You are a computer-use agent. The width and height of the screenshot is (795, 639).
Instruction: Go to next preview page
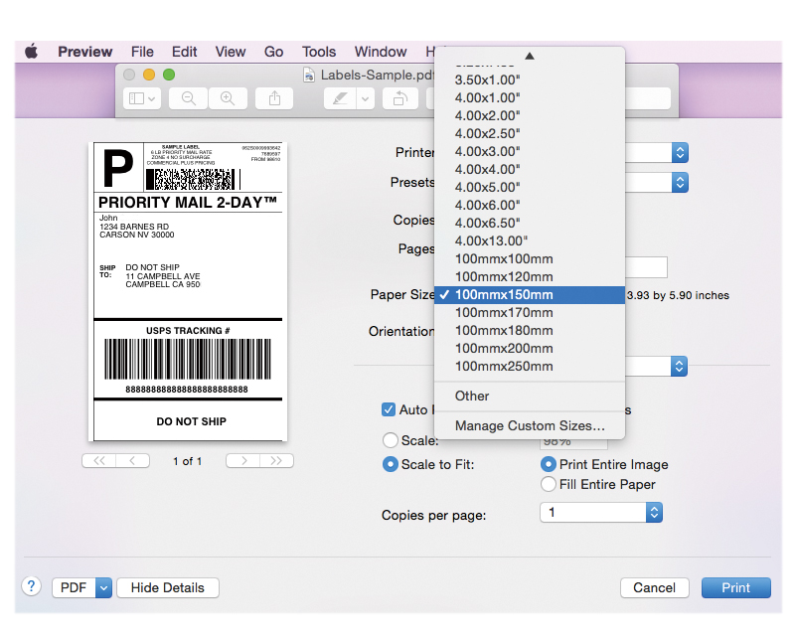[x=243, y=460]
